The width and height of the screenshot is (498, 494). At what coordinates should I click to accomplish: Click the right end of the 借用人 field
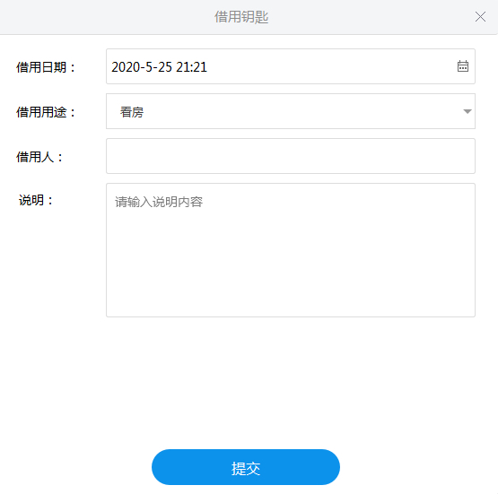(458, 156)
